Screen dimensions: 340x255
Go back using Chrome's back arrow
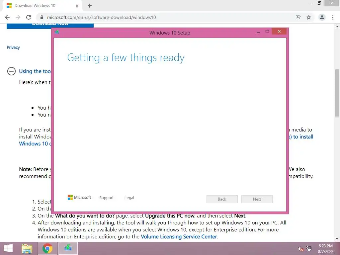(x=7, y=17)
